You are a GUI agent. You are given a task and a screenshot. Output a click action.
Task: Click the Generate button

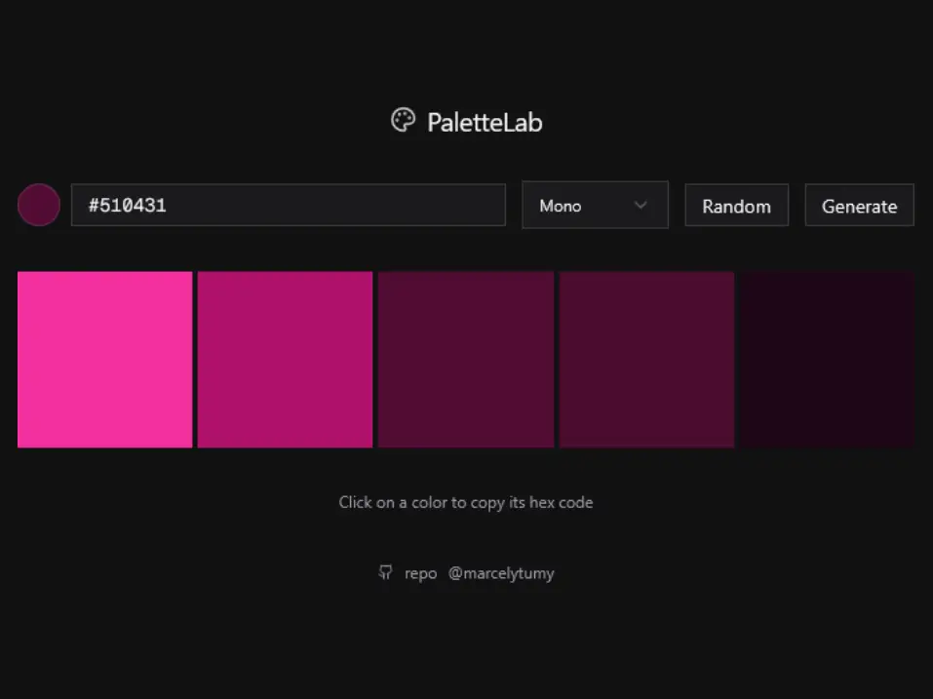[x=859, y=206]
